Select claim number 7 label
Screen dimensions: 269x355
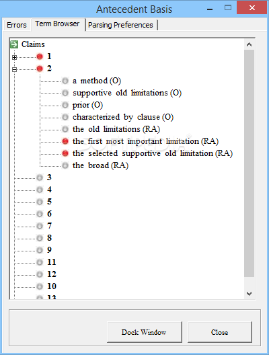[49, 226]
